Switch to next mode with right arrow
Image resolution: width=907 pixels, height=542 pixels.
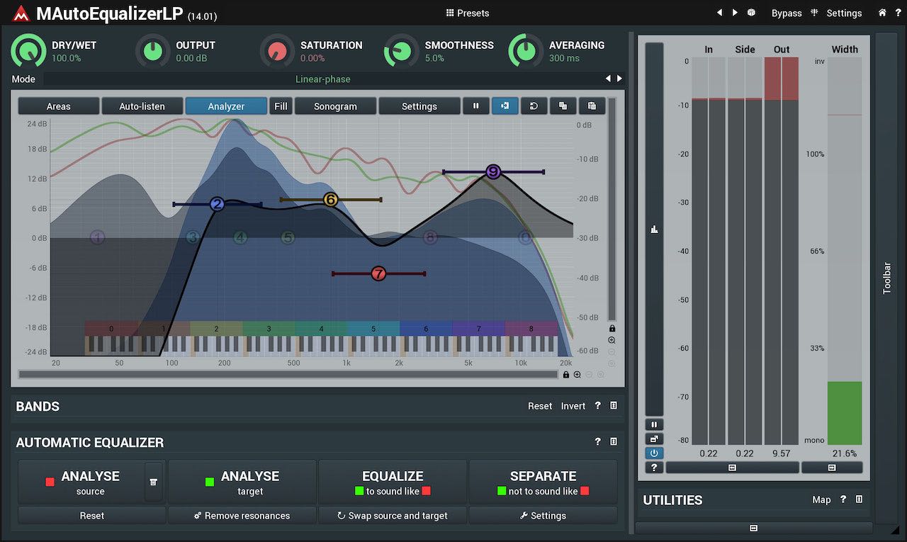(619, 79)
